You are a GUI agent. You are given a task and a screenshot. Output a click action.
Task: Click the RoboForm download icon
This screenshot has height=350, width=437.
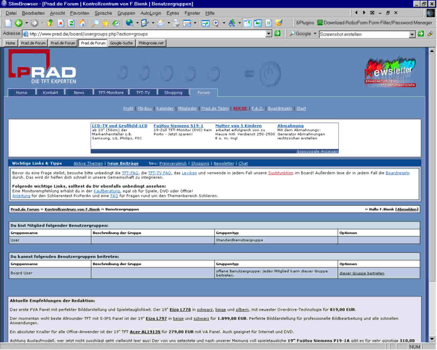320,23
